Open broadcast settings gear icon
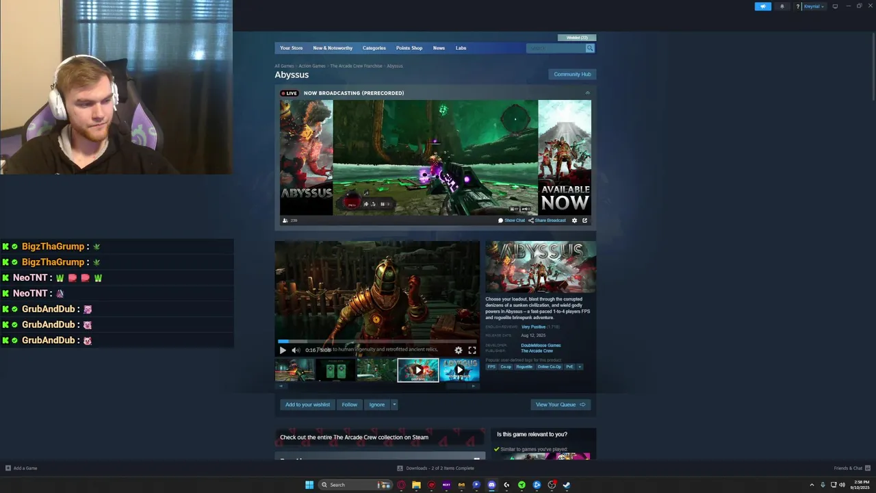 574,220
